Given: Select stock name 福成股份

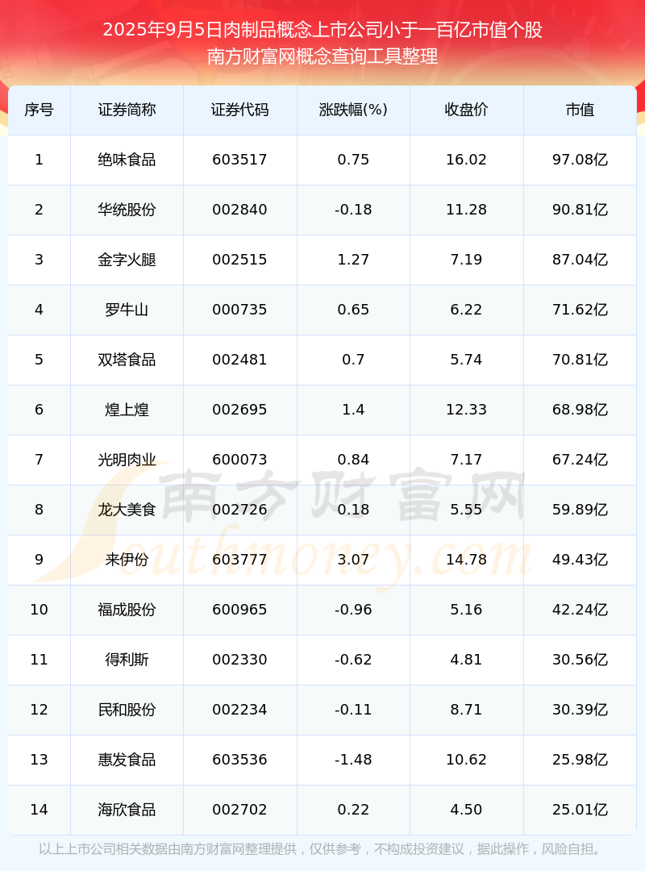Looking at the screenshot, I should pyautogui.click(x=127, y=610).
